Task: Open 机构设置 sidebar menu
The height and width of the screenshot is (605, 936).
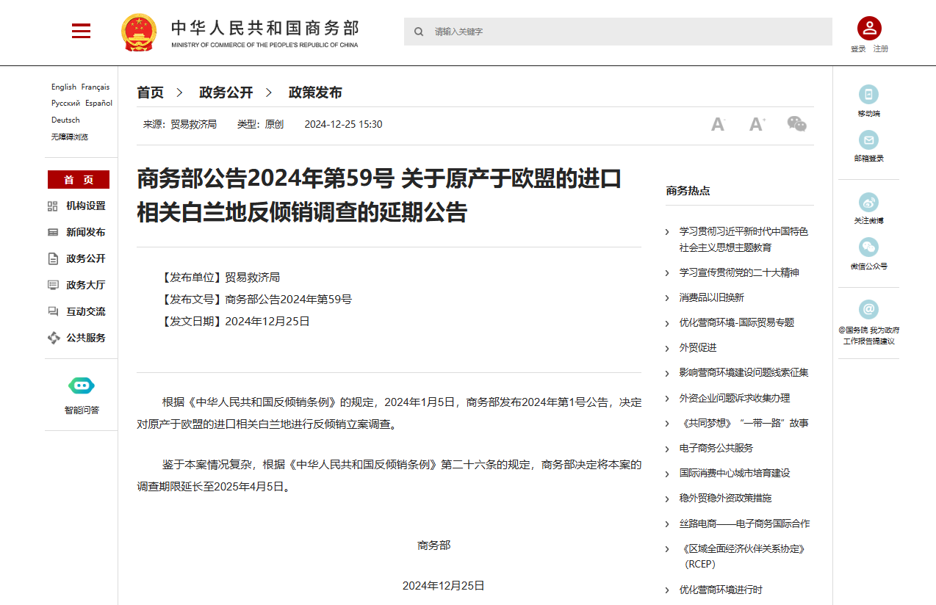Action: (86, 206)
